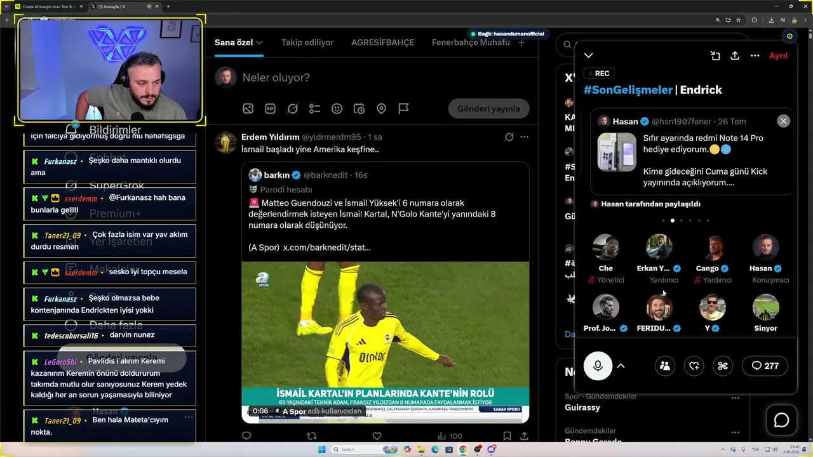Open a new browser tab
Image resolution: width=813 pixels, height=457 pixels.
[x=168, y=6]
